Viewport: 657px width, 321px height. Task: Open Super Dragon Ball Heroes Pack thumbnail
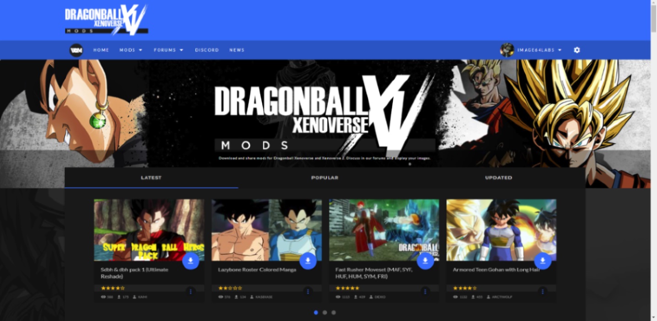point(149,230)
